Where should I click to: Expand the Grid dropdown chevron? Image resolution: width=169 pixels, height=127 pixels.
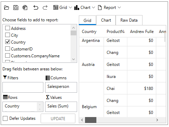pyautogui.click(x=70, y=8)
